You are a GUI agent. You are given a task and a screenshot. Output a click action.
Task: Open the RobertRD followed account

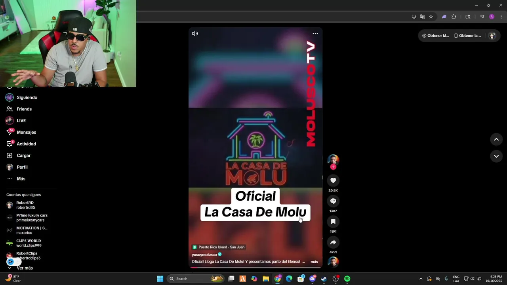(26, 205)
